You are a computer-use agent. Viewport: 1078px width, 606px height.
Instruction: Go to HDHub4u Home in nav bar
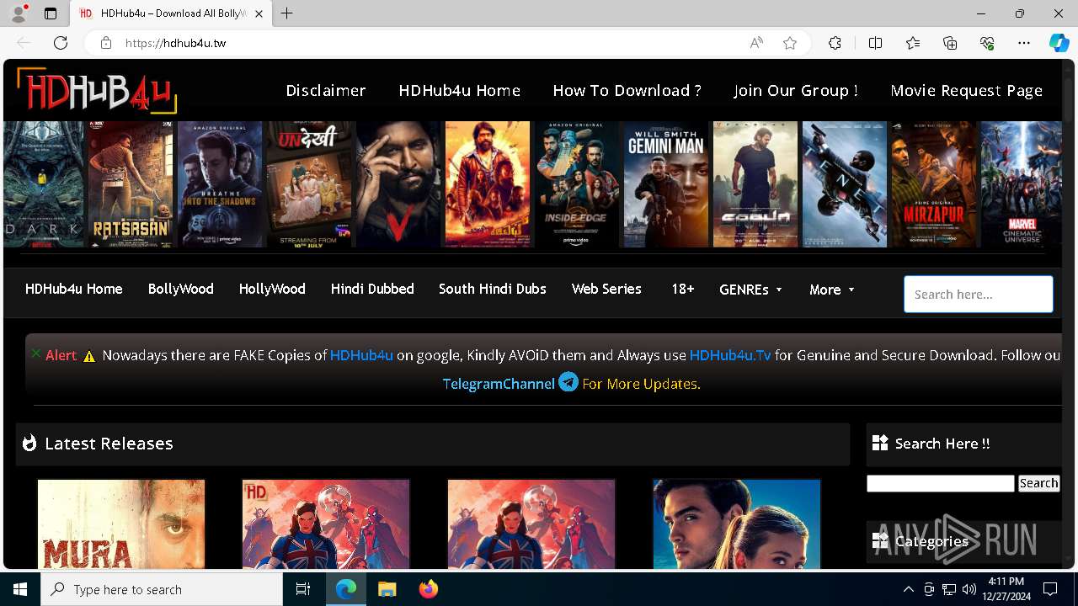click(x=74, y=289)
